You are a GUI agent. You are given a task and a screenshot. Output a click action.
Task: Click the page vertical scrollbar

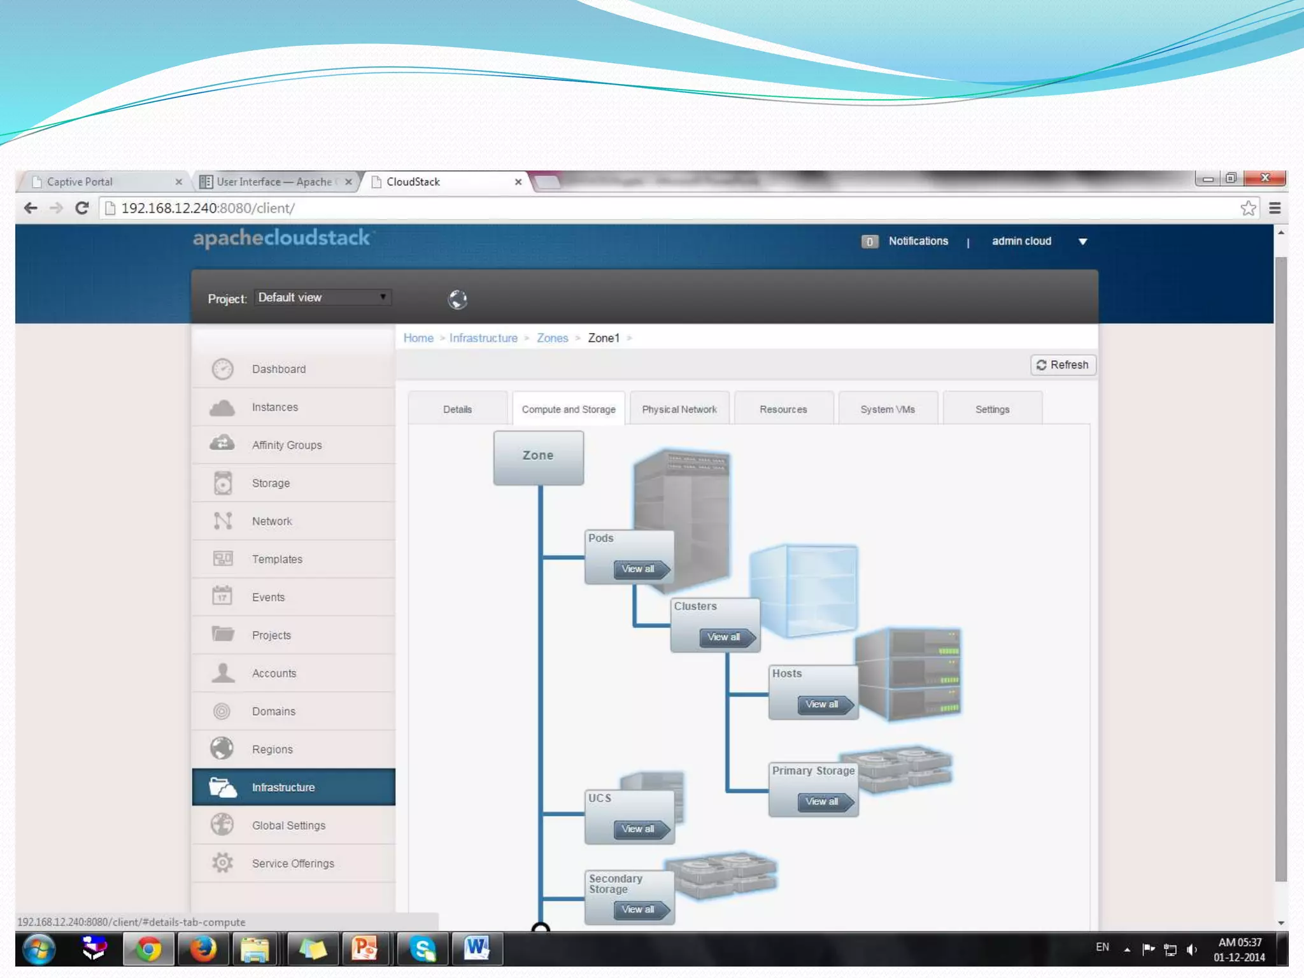1281,567
